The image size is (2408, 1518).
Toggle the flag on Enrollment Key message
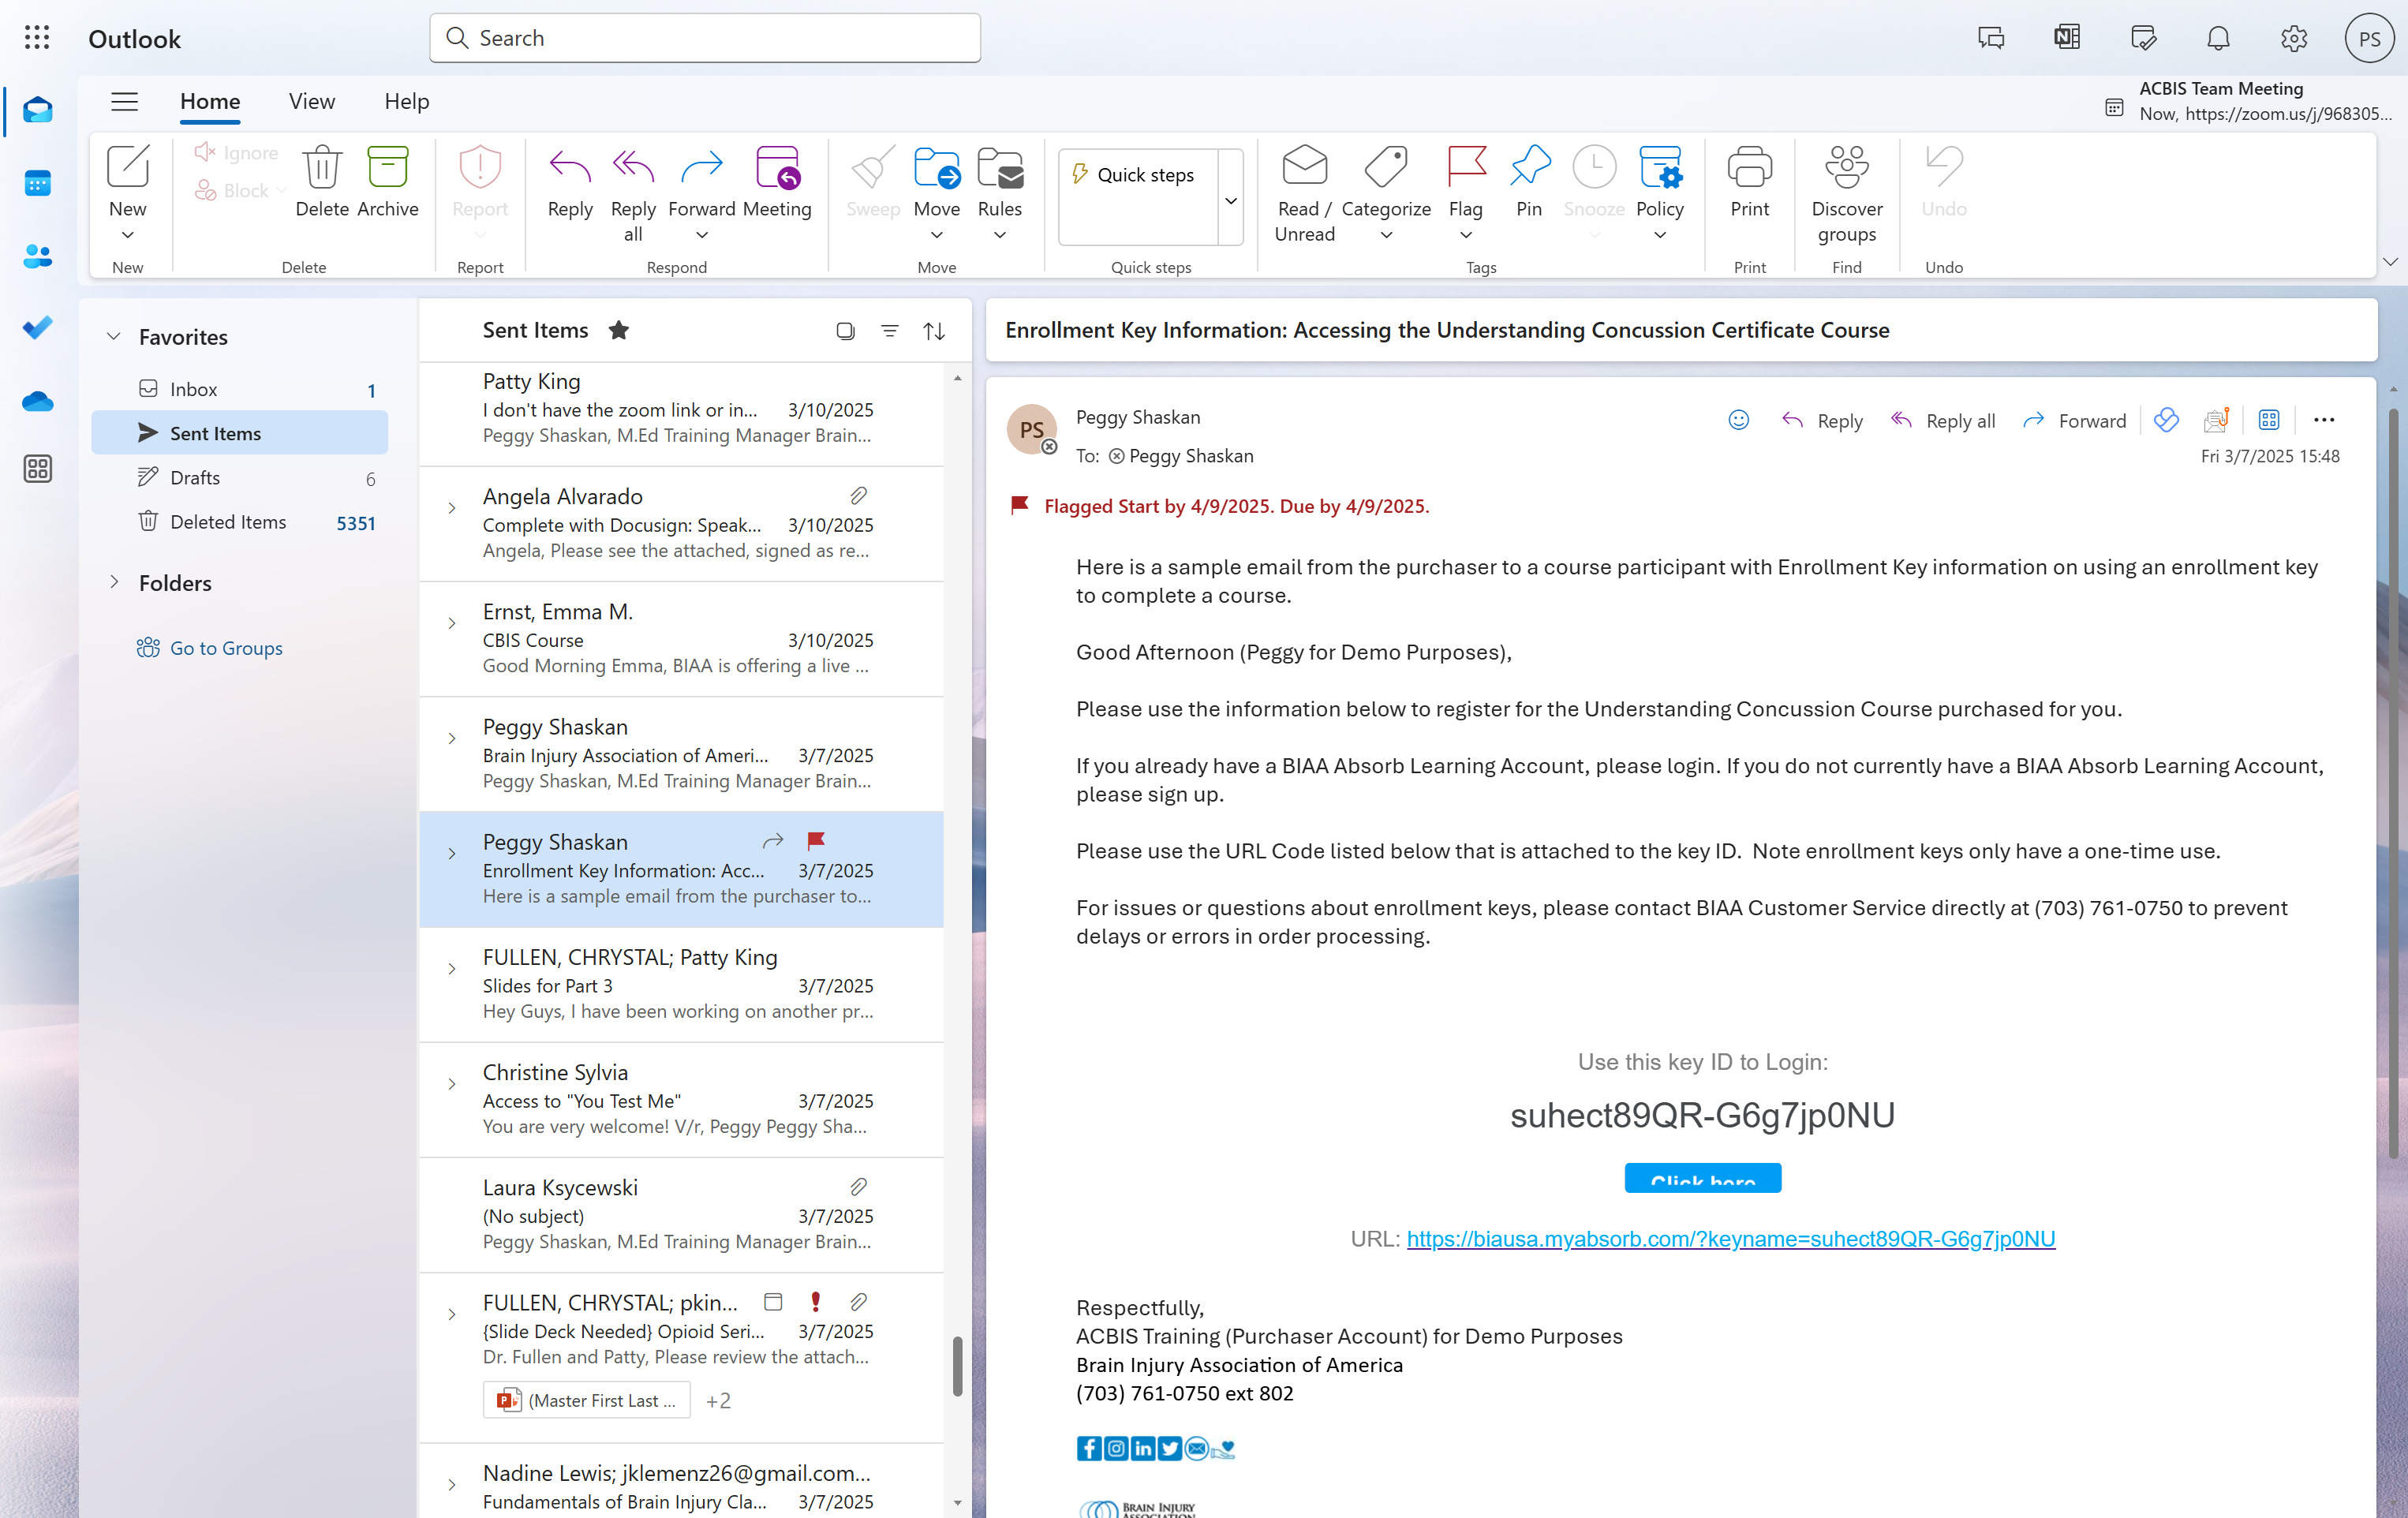coord(816,841)
